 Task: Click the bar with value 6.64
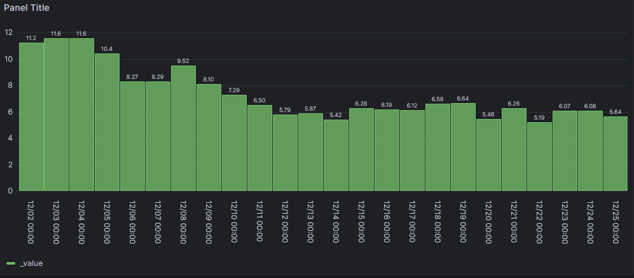click(463, 147)
